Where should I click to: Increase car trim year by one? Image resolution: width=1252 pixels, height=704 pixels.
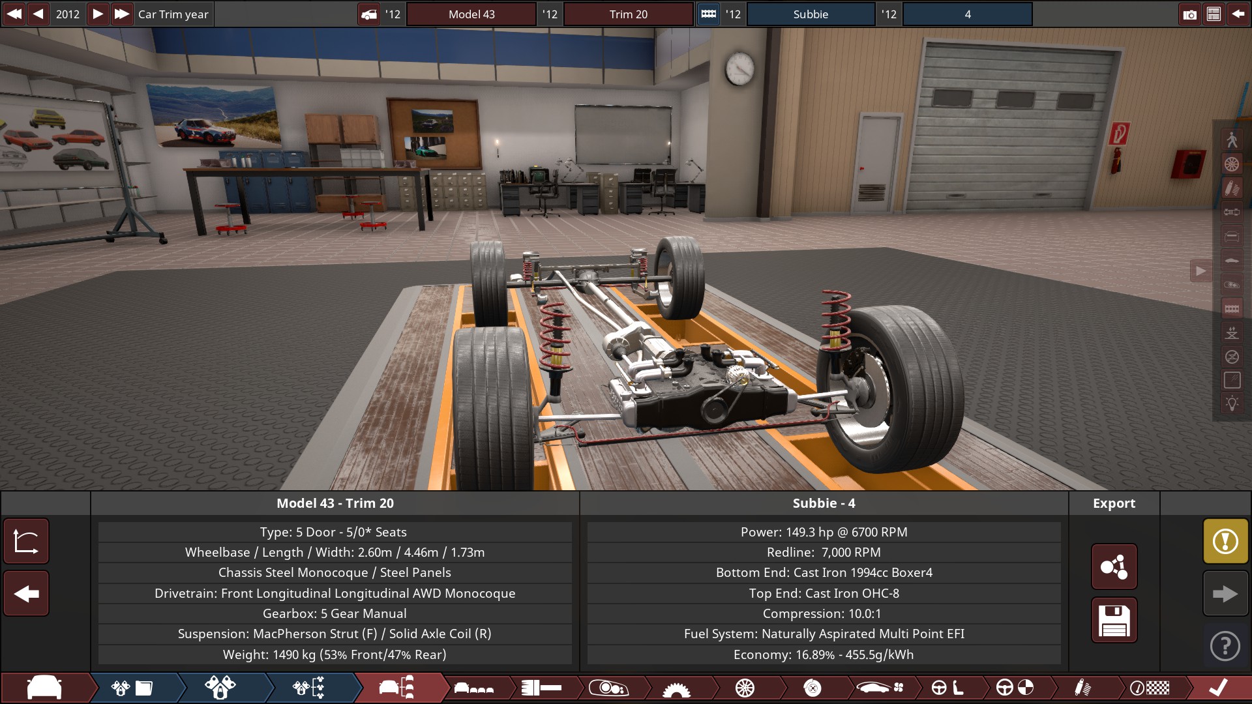97,14
